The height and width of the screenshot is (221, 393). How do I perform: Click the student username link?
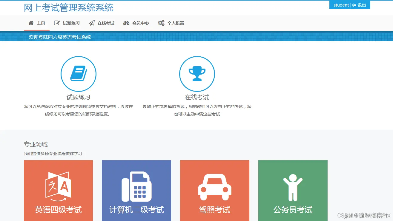click(x=341, y=5)
